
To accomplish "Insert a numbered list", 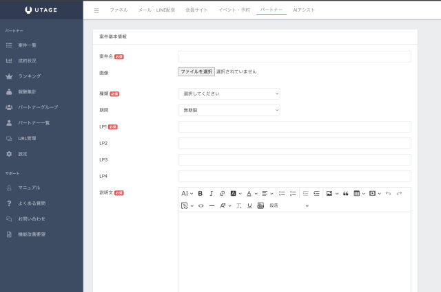I will [x=293, y=194].
